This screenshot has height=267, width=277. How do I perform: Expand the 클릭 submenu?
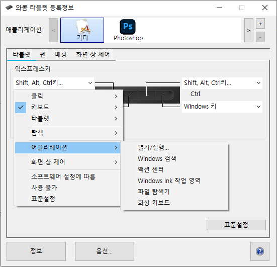[x=68, y=96]
